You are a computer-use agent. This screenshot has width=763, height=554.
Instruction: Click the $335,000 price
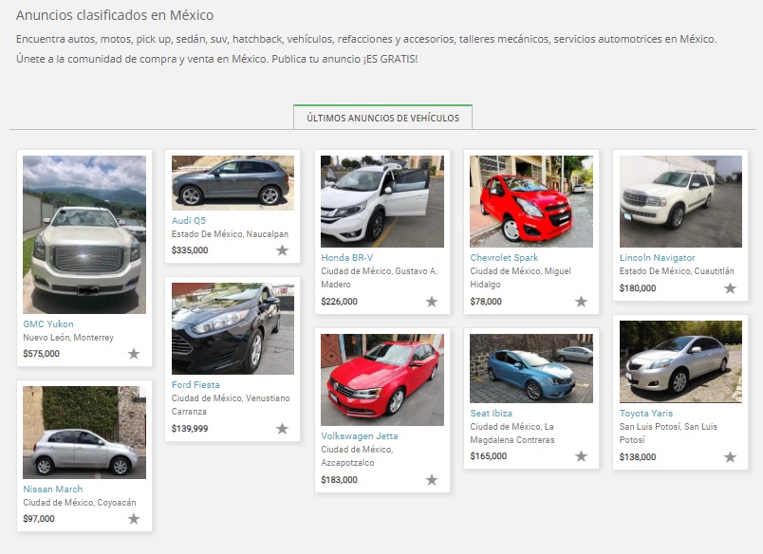[190, 250]
